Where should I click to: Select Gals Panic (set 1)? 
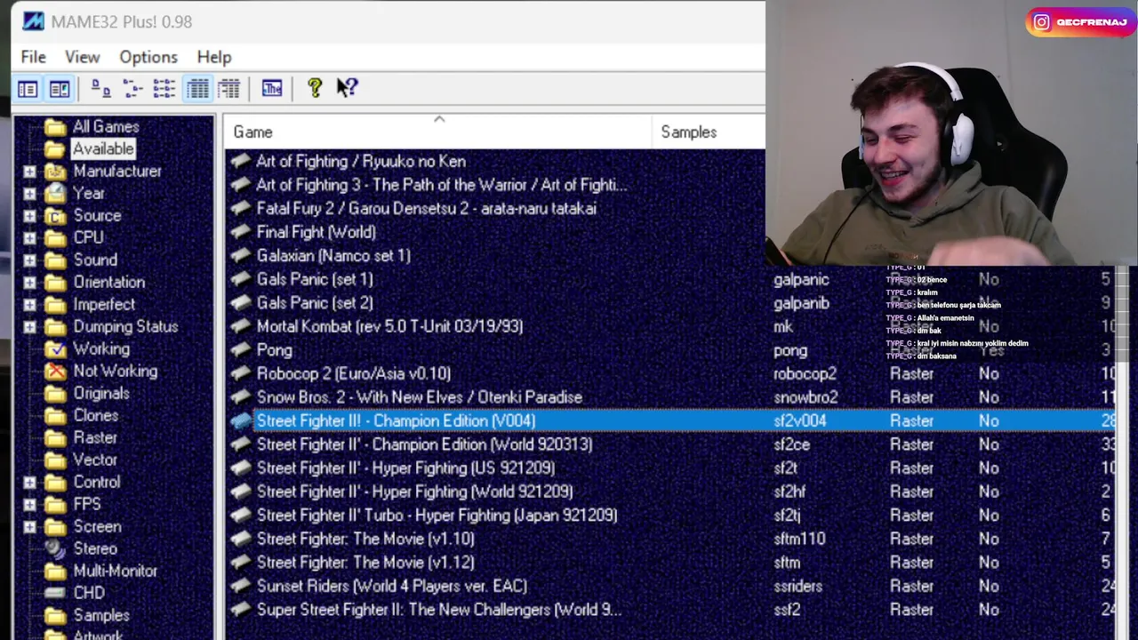click(314, 279)
